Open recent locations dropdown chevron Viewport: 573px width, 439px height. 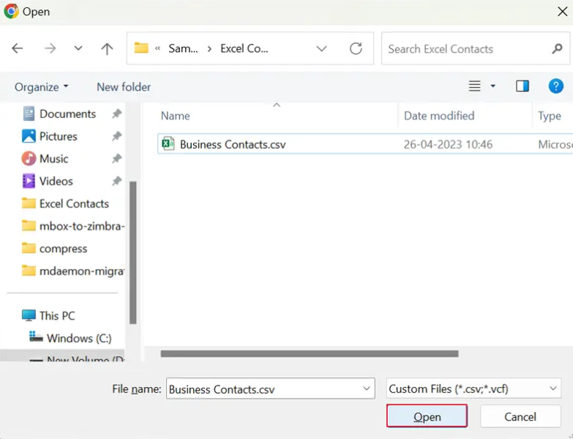[x=78, y=48]
